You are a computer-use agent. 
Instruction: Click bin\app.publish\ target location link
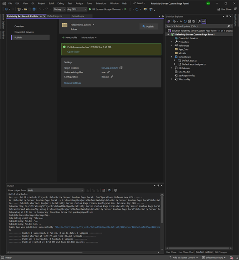point(110,67)
